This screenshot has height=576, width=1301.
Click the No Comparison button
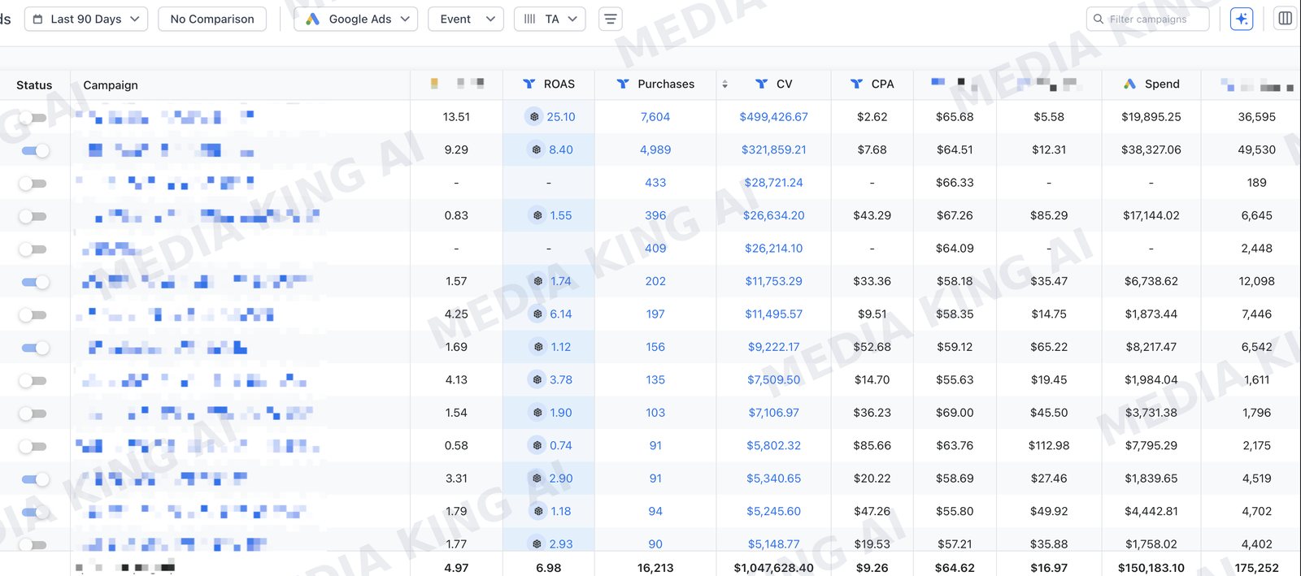pos(212,19)
